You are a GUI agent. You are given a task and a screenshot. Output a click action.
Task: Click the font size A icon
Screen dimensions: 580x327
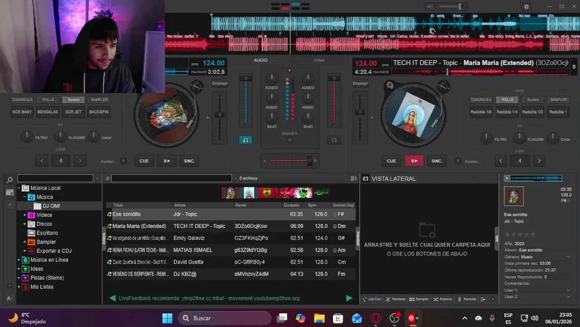10,298
